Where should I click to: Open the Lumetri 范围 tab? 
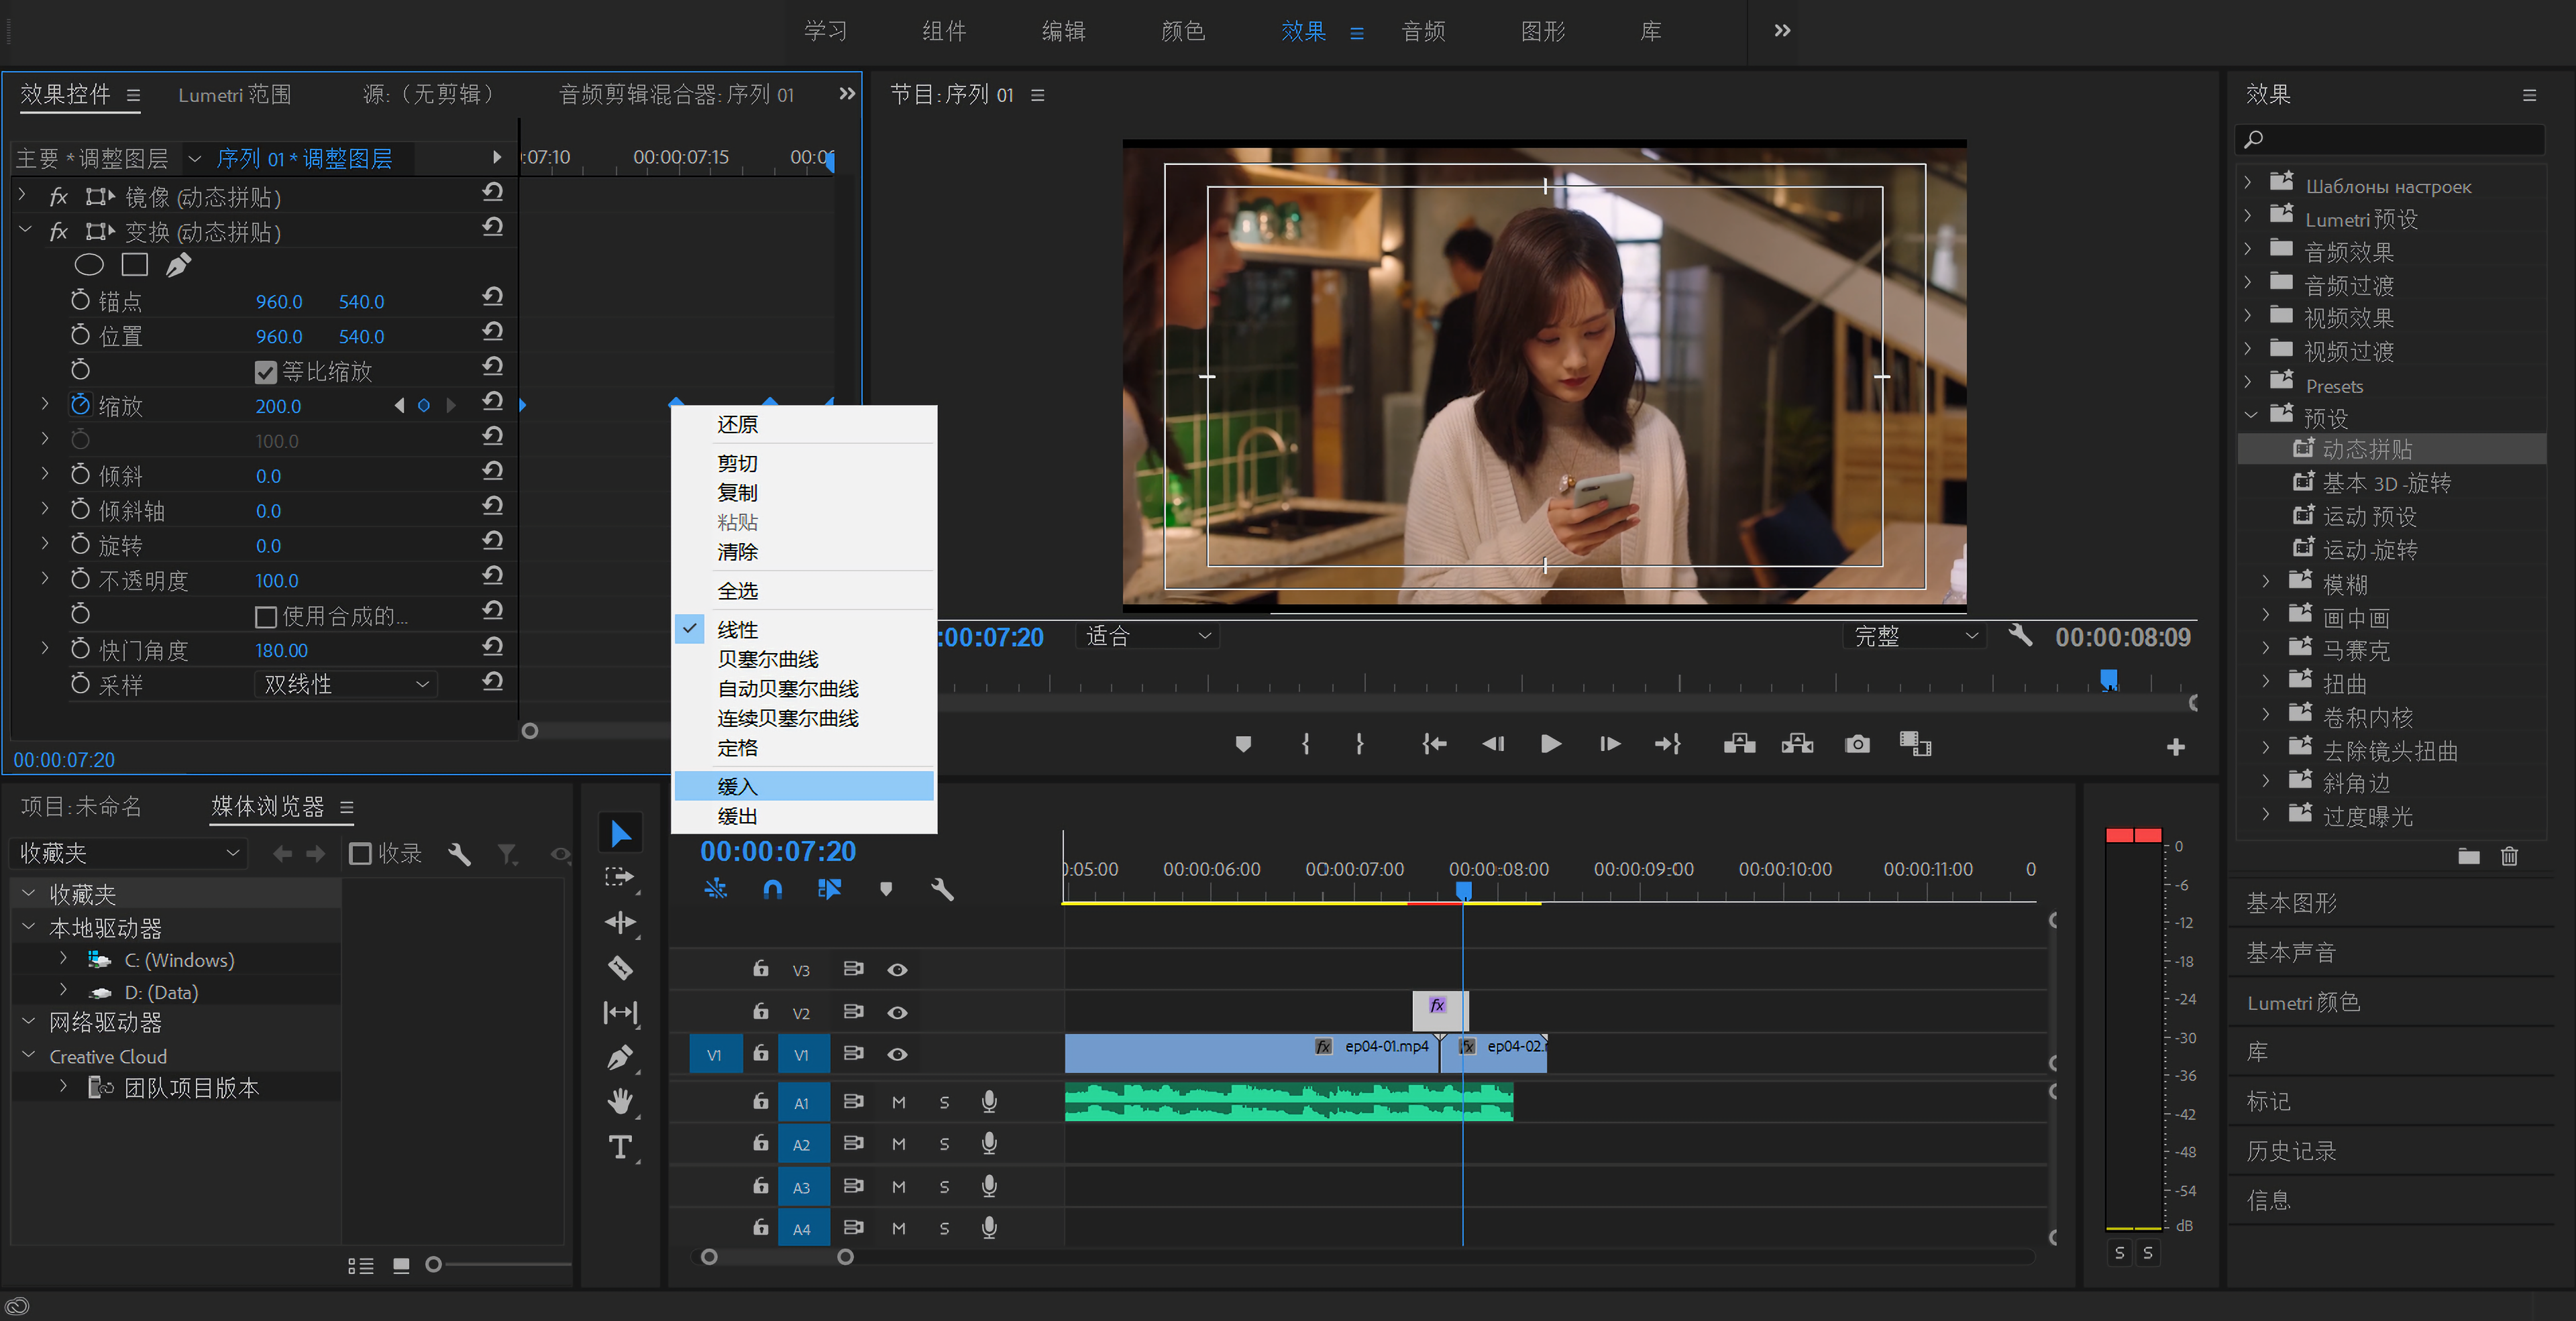tap(234, 95)
